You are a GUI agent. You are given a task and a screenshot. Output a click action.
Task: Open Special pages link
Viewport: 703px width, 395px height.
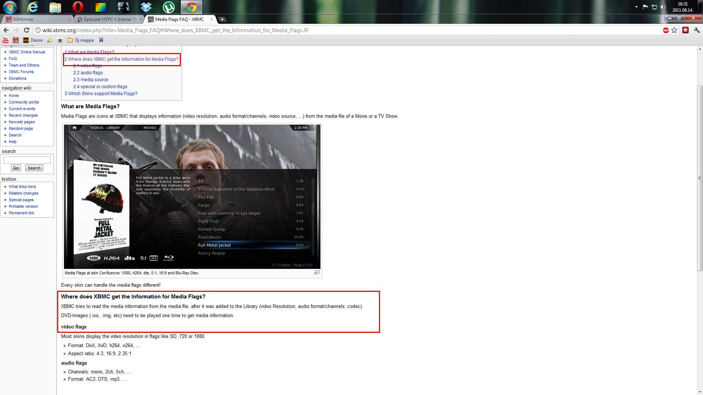point(21,200)
